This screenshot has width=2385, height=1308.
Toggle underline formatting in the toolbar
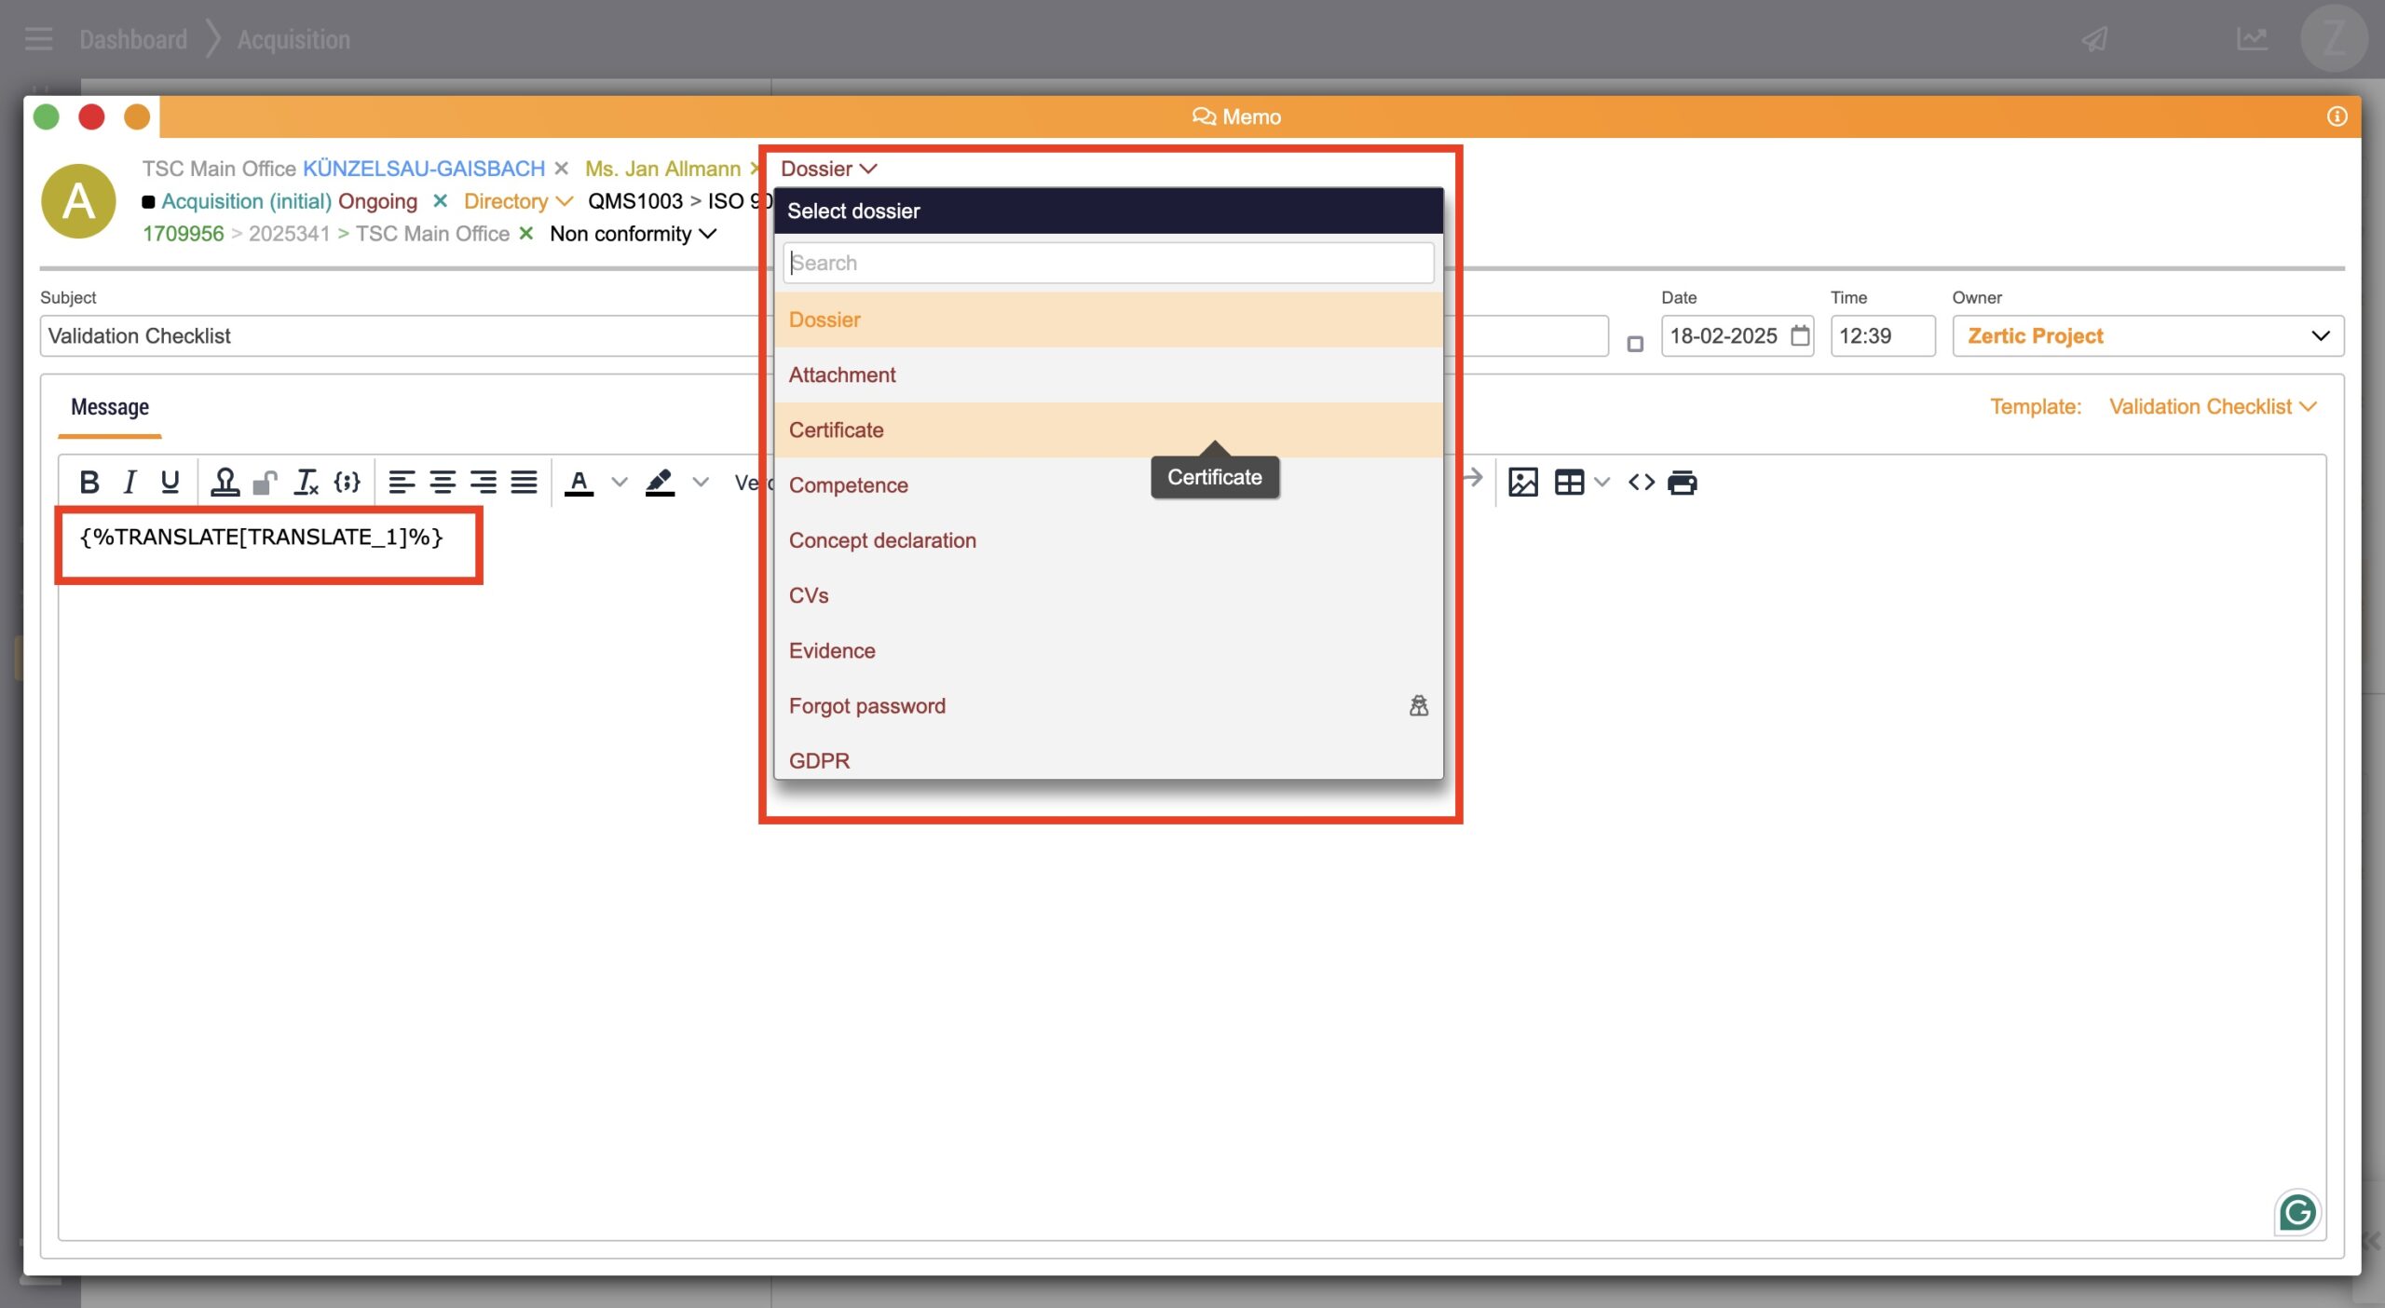(170, 482)
